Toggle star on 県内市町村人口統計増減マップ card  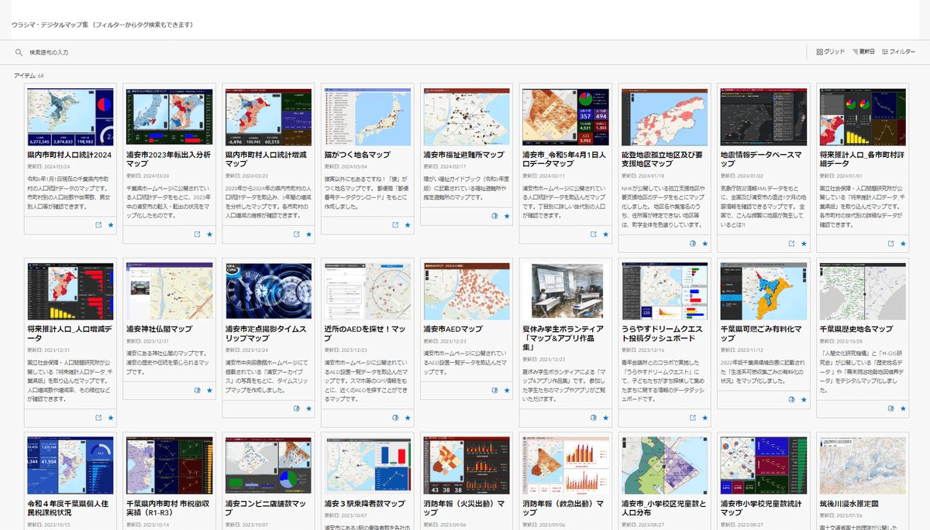(309, 234)
